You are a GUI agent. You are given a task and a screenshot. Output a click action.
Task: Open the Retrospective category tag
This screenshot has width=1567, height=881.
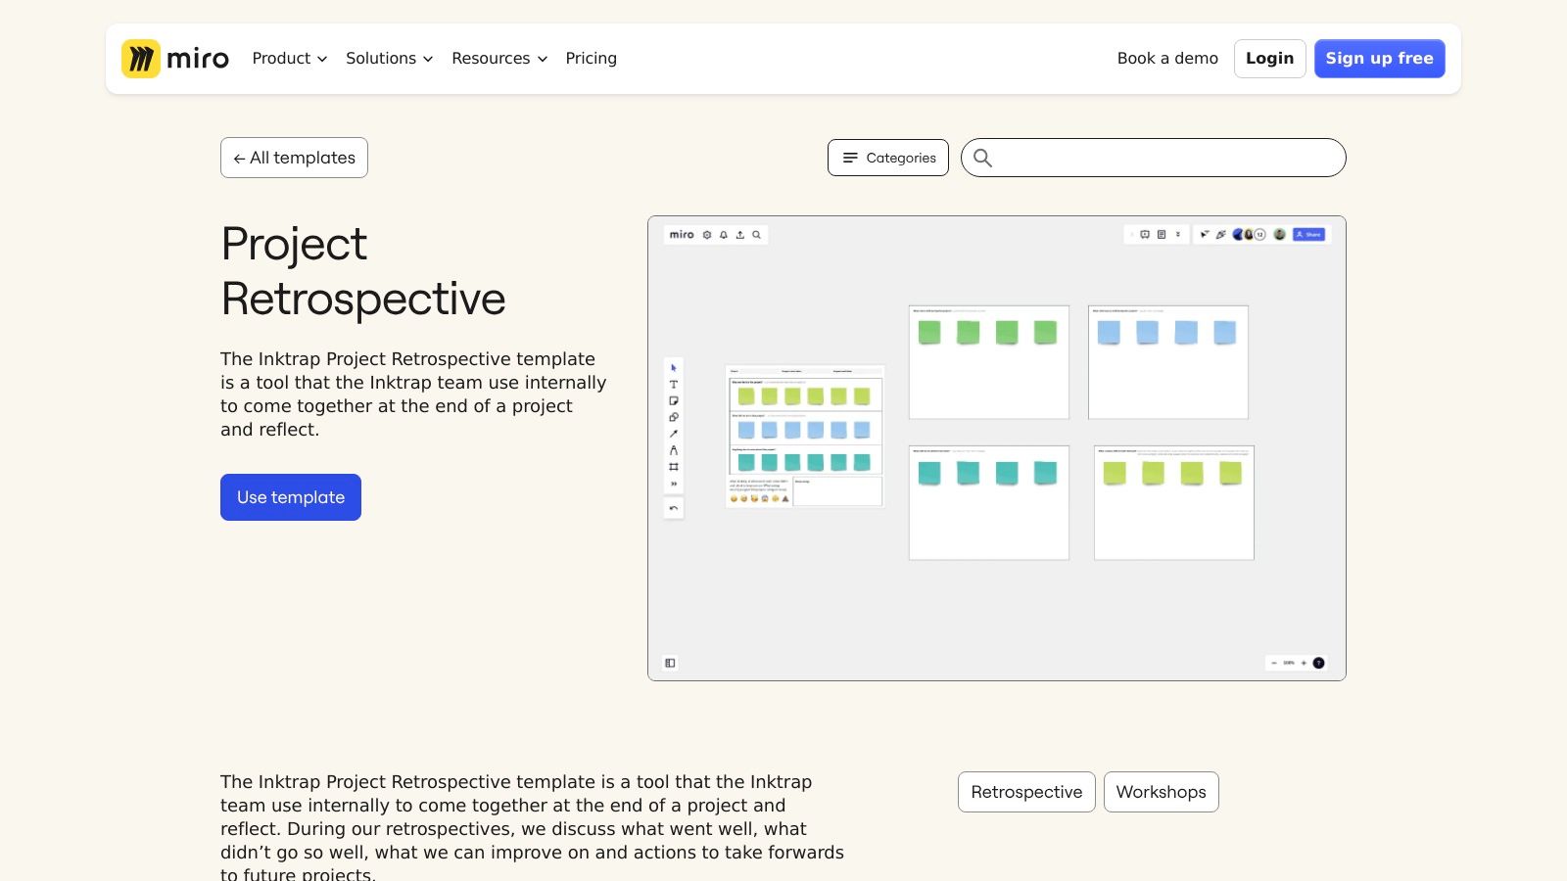(x=1026, y=792)
